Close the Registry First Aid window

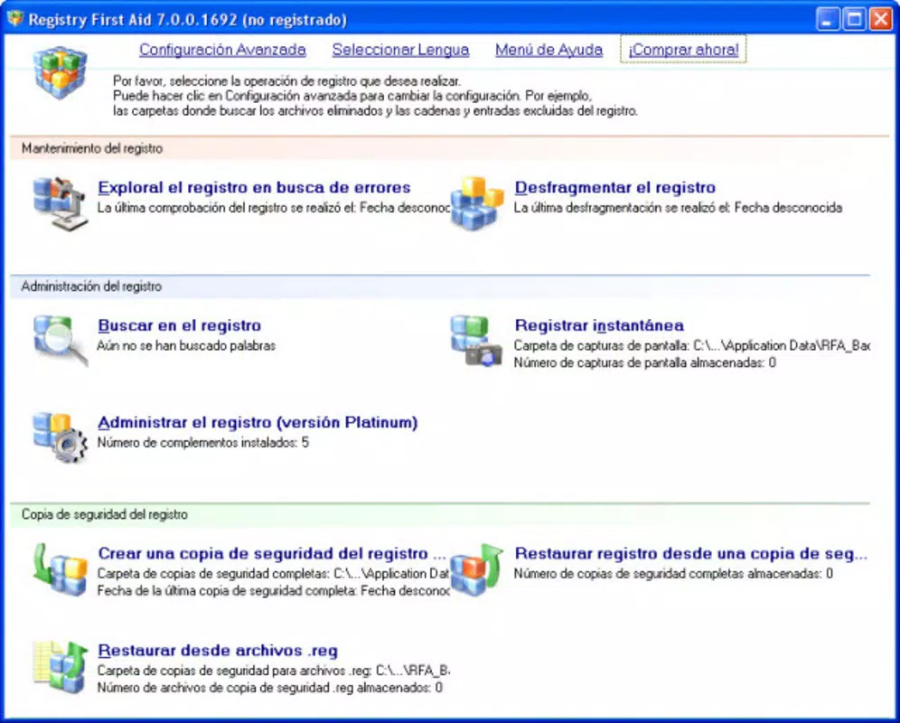point(881,19)
